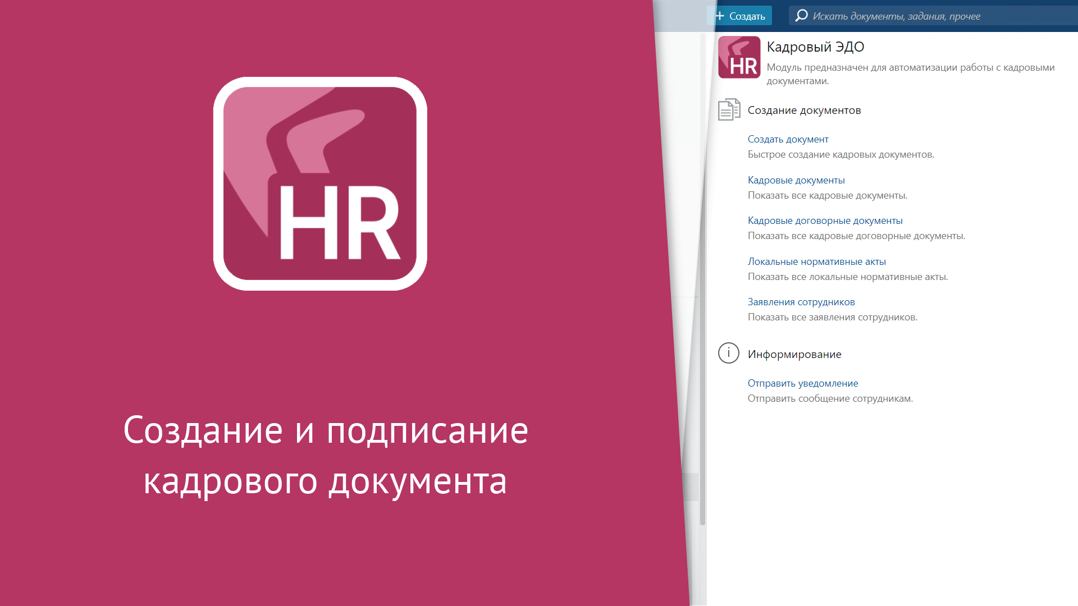The image size is (1078, 606).
Task: View Локальные нормативные акты
Action: coord(816,261)
